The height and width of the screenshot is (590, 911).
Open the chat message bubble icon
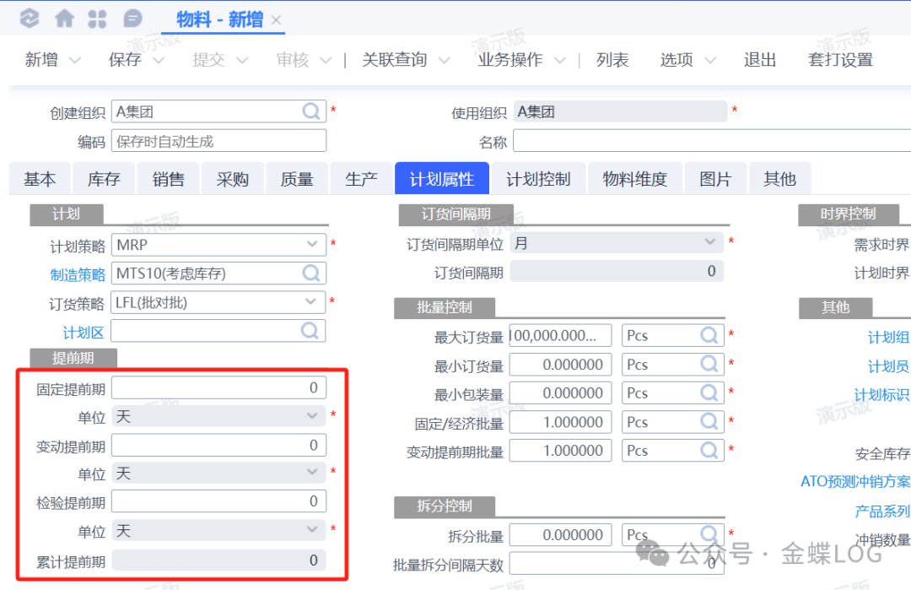[132, 18]
